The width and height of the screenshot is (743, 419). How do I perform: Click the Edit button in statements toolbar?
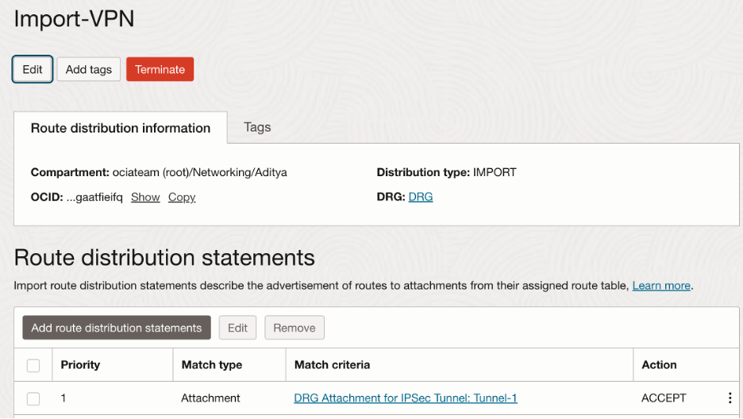[x=237, y=328]
